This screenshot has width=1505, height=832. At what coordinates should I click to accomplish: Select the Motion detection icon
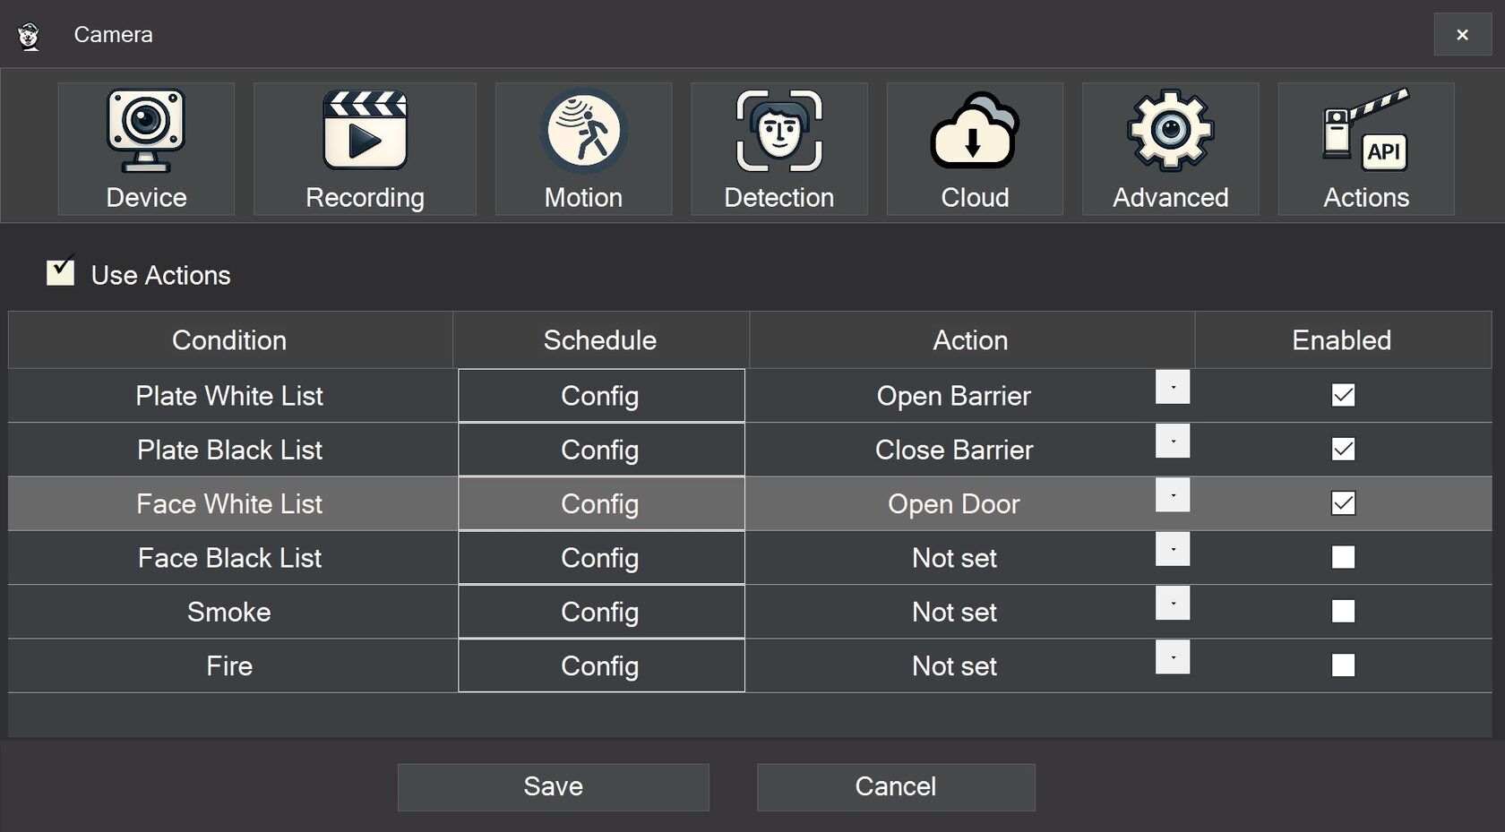[x=583, y=132]
